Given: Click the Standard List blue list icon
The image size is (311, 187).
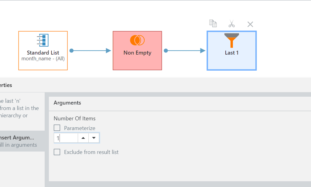Looking at the screenshot, I should click(x=43, y=41).
